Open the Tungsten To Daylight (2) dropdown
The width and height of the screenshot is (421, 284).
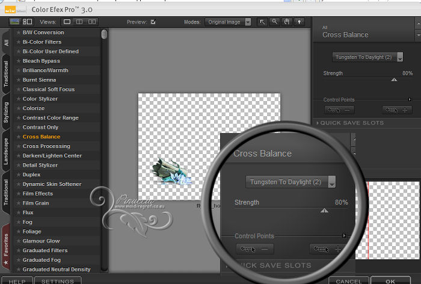pyautogui.click(x=367, y=57)
